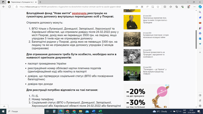Click the coal industry black-and-white thumbnail
This screenshot has width=203, height=114.
pyautogui.click(x=132, y=56)
